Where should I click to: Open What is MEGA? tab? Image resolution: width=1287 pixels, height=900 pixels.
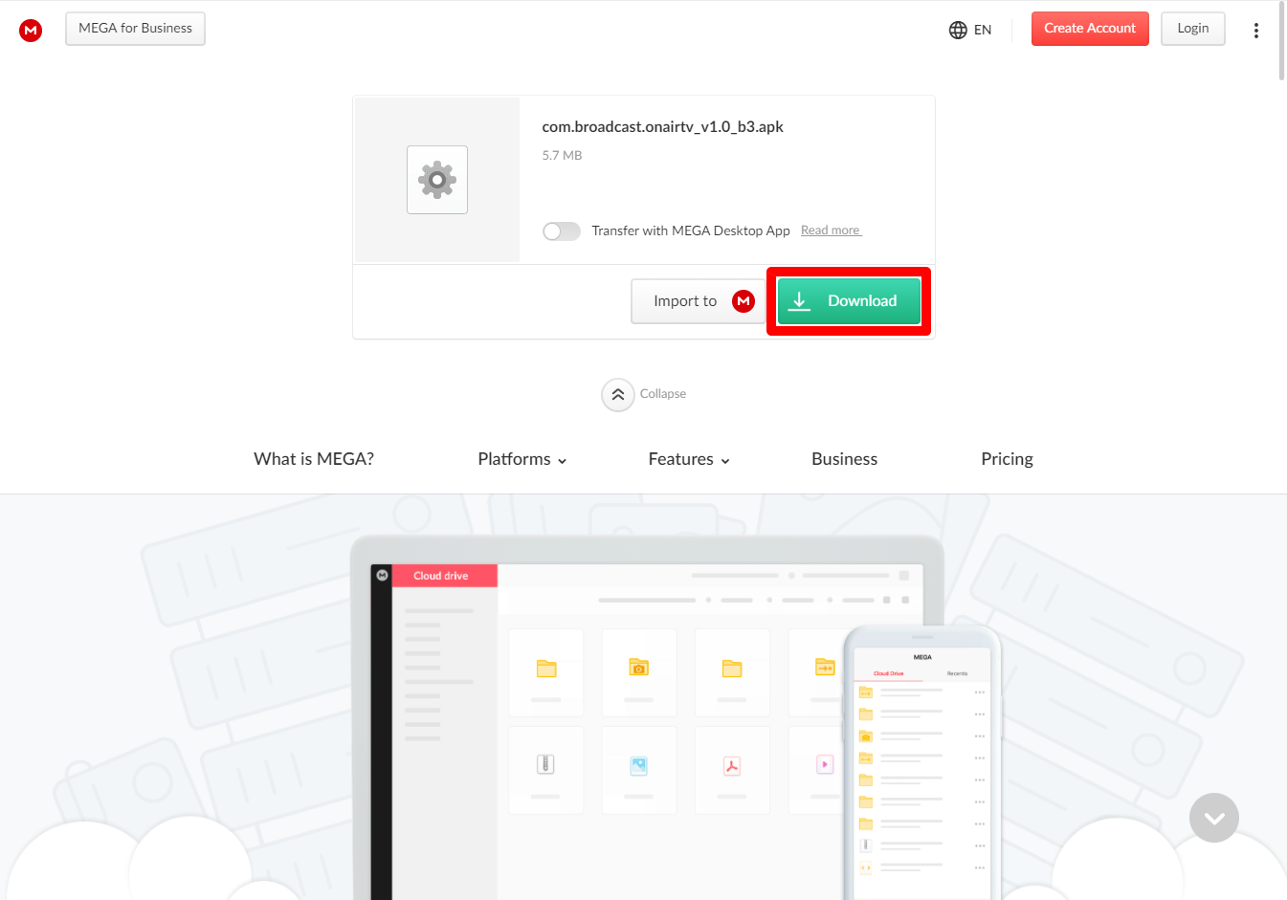(x=314, y=459)
